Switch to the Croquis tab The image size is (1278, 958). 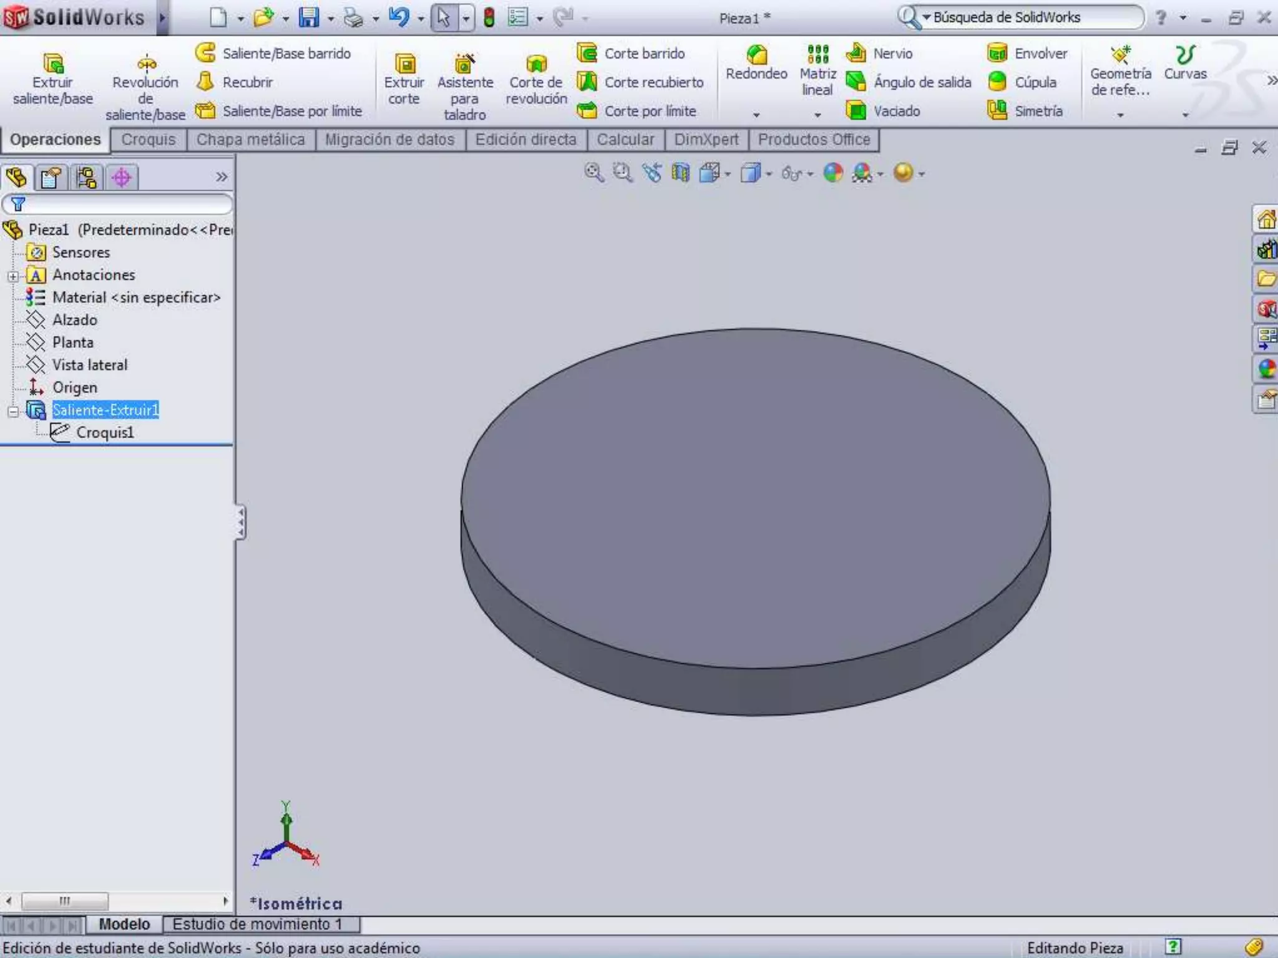[x=149, y=140]
